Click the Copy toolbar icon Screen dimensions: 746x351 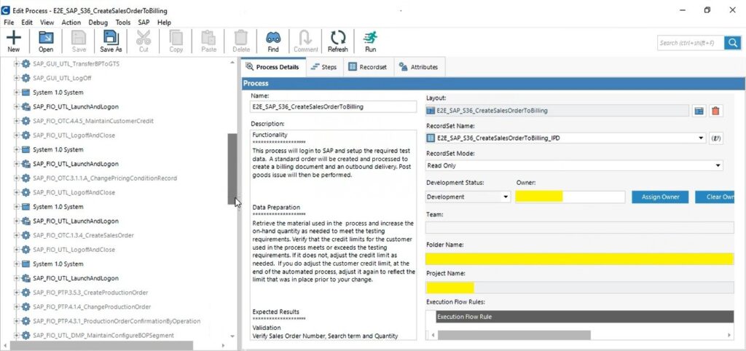click(176, 42)
